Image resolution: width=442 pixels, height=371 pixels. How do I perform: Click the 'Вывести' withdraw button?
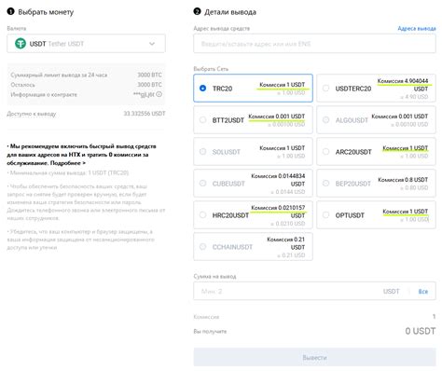coord(314,357)
